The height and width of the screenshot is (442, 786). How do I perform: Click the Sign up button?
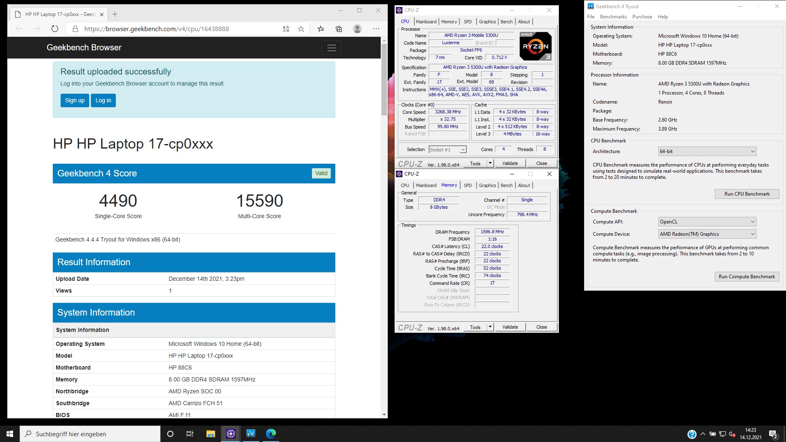75,101
